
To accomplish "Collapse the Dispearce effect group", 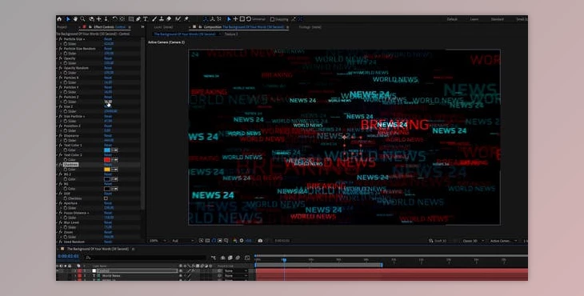I will (58, 135).
